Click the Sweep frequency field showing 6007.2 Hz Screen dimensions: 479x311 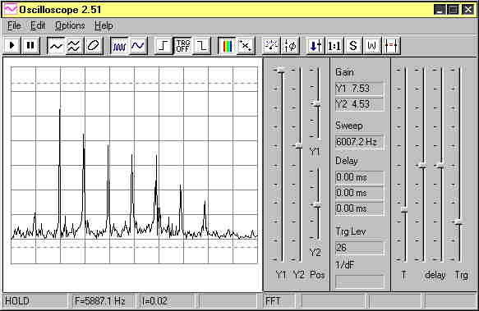[x=359, y=142]
